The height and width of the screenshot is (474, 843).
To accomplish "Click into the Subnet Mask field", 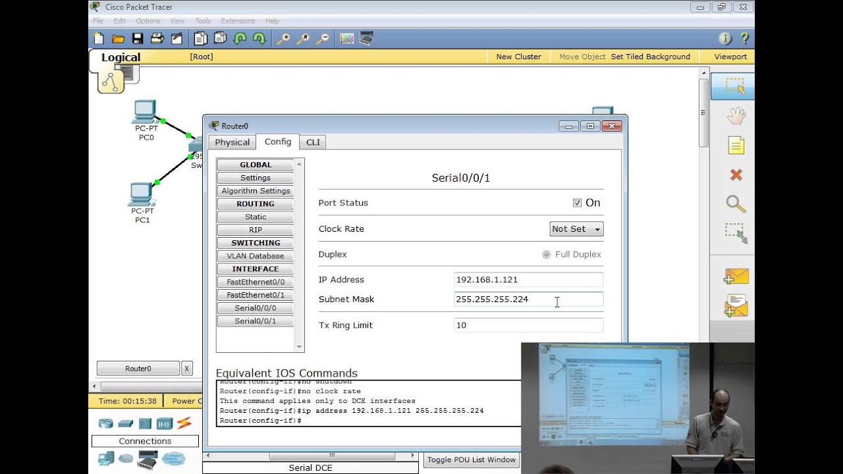I will tap(529, 299).
